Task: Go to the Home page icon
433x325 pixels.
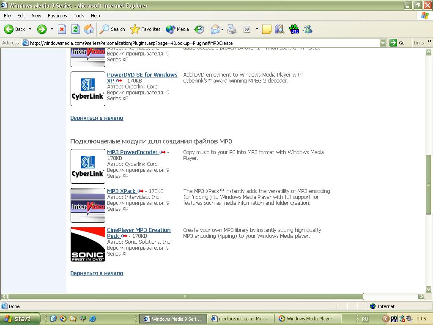Action: pos(89,29)
